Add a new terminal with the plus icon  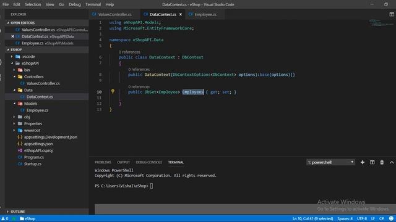pos(363,162)
